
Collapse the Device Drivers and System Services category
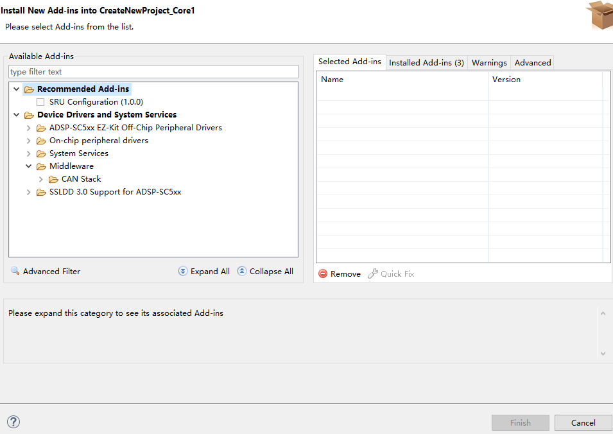tap(16, 114)
